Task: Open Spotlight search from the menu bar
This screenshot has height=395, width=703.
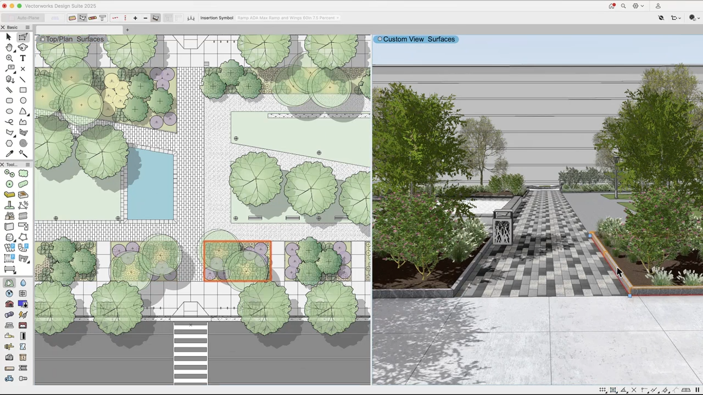Action: (x=623, y=6)
